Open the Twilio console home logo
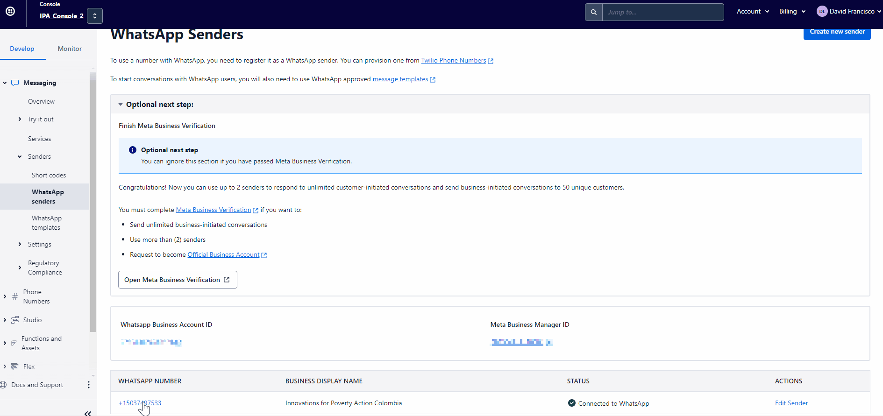 pyautogui.click(x=10, y=11)
